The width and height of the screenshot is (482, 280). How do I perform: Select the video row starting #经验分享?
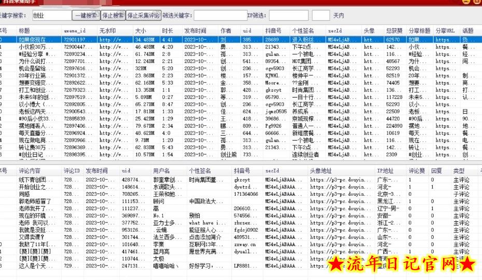coord(240,54)
